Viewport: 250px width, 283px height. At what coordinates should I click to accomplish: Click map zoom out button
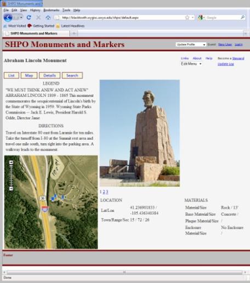[x=11, y=188]
